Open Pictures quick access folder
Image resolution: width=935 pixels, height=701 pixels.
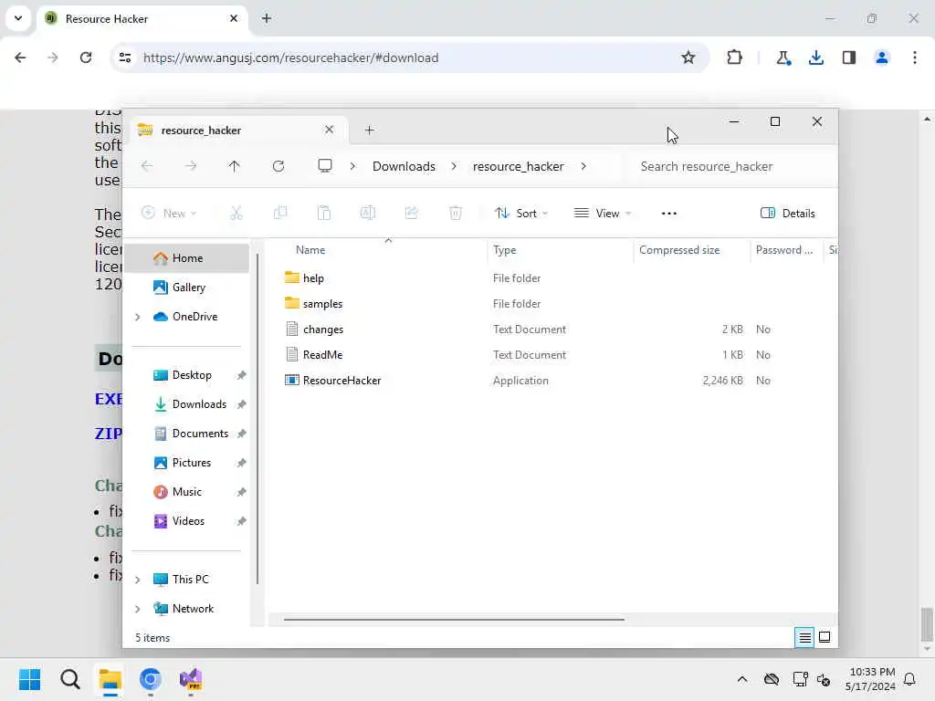[191, 463]
